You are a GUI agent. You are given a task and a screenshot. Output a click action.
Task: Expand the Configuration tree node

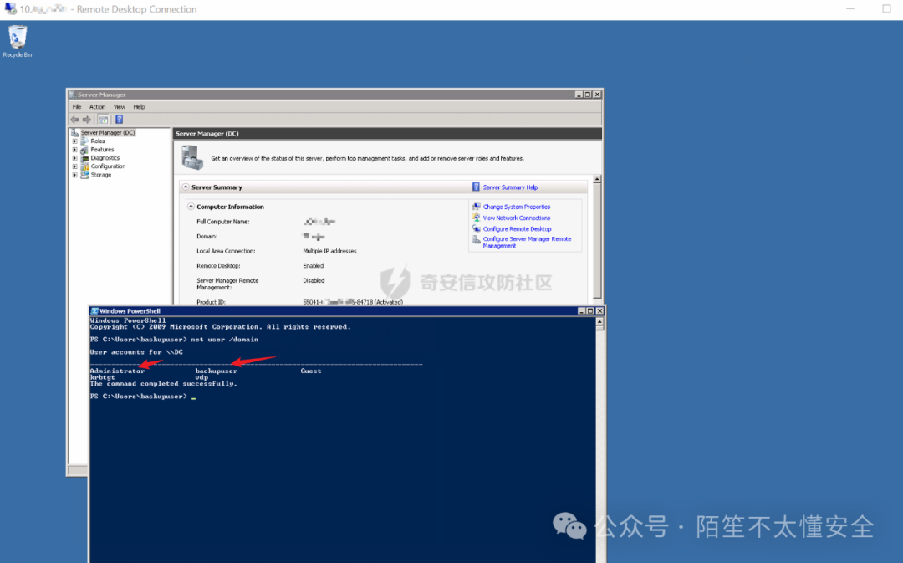point(75,166)
